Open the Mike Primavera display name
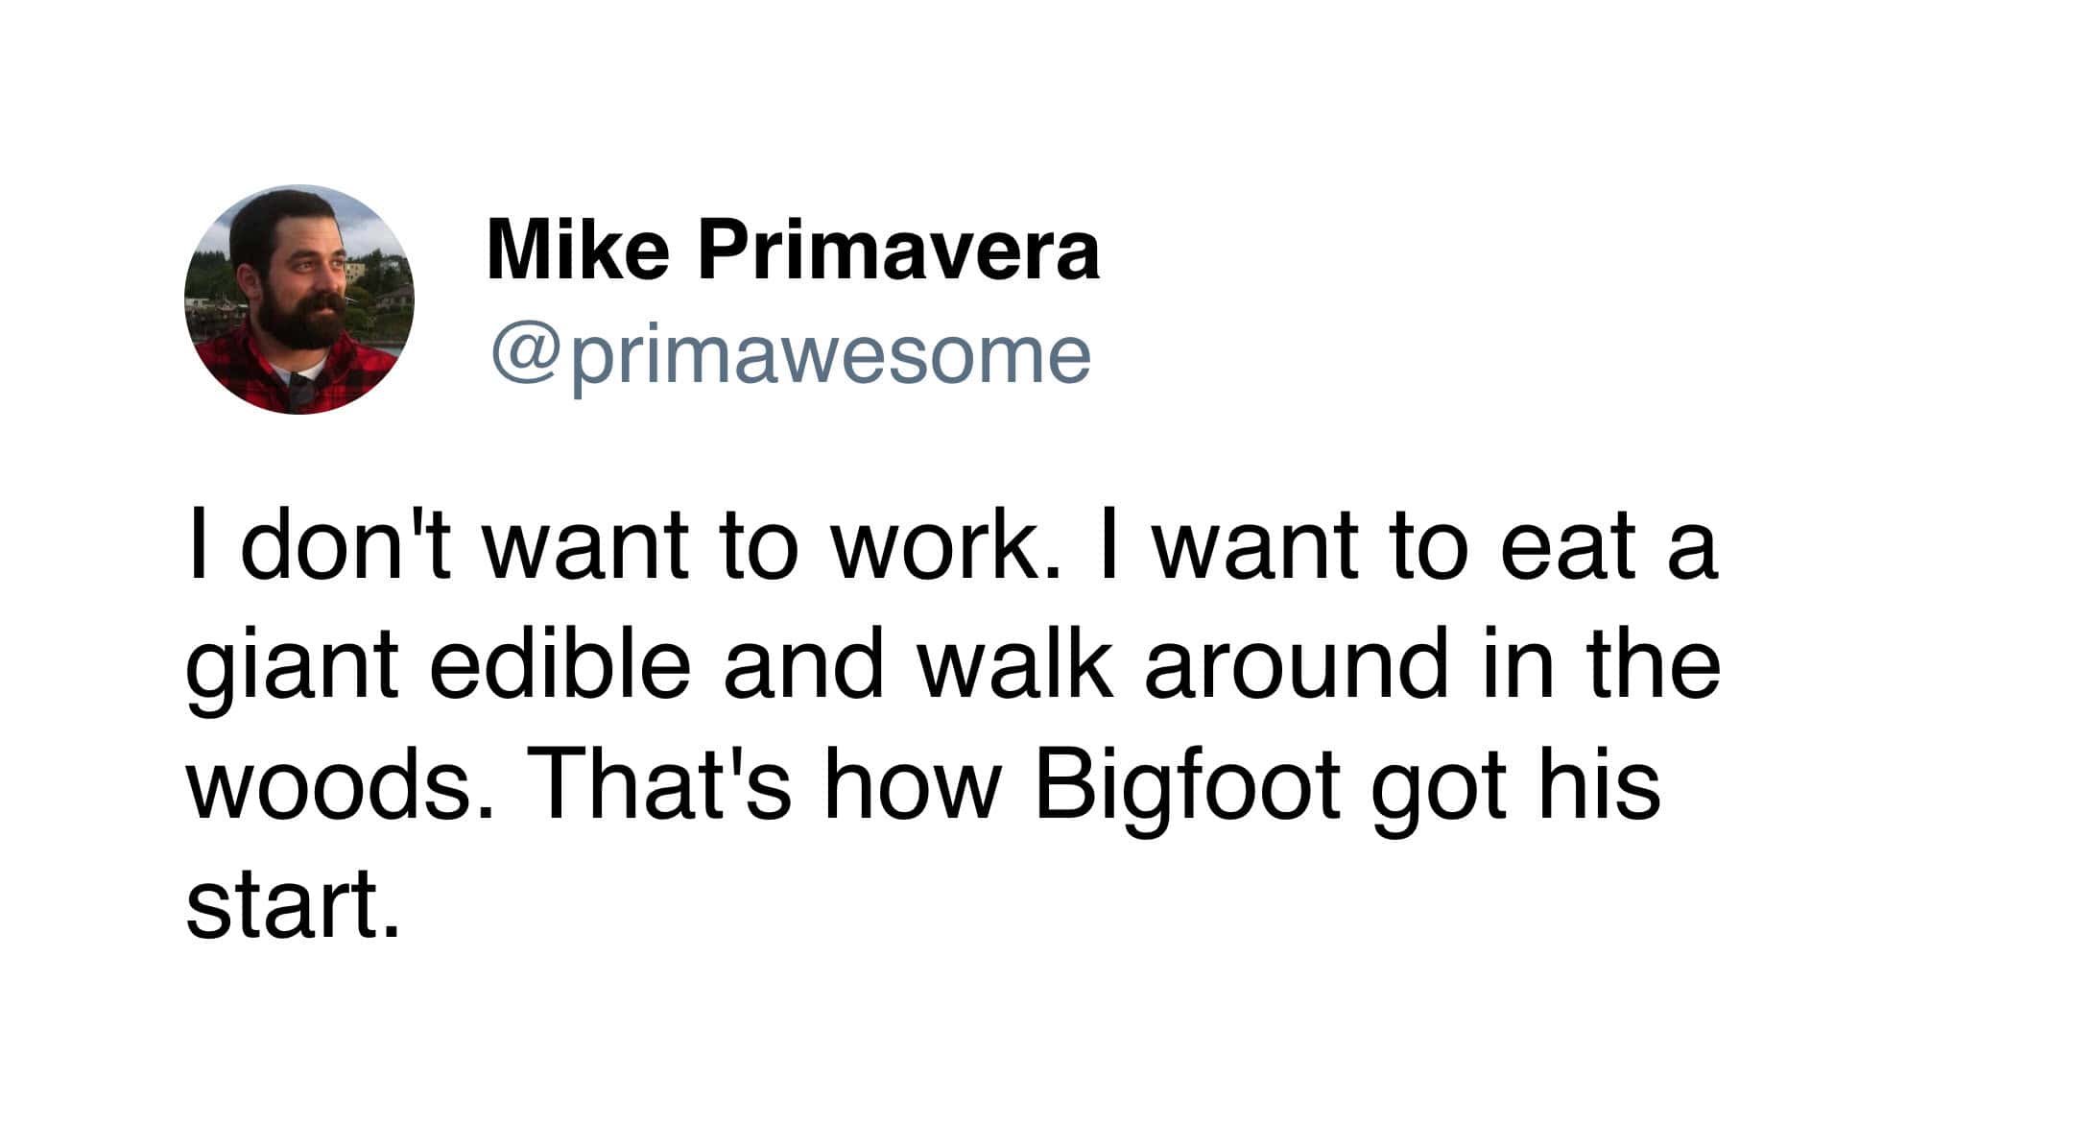Image resolution: width=2073 pixels, height=1148 pixels. click(793, 251)
